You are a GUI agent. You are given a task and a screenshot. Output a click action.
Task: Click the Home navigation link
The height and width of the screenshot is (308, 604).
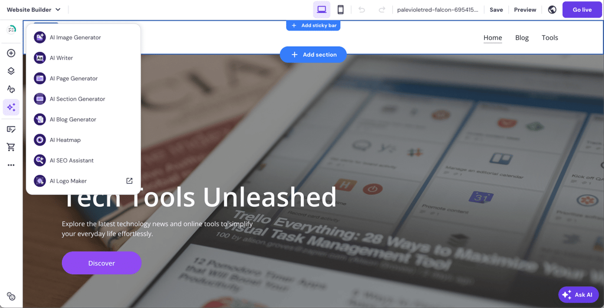pyautogui.click(x=493, y=38)
